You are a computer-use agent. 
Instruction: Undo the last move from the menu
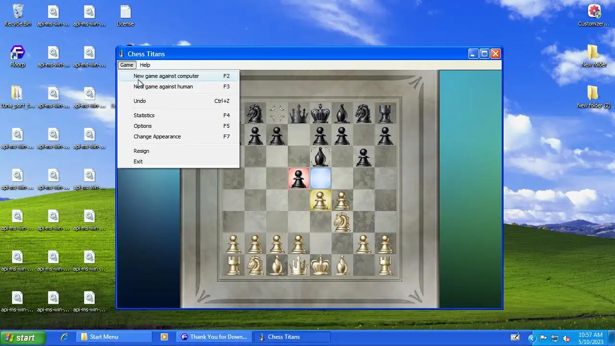[x=178, y=101]
